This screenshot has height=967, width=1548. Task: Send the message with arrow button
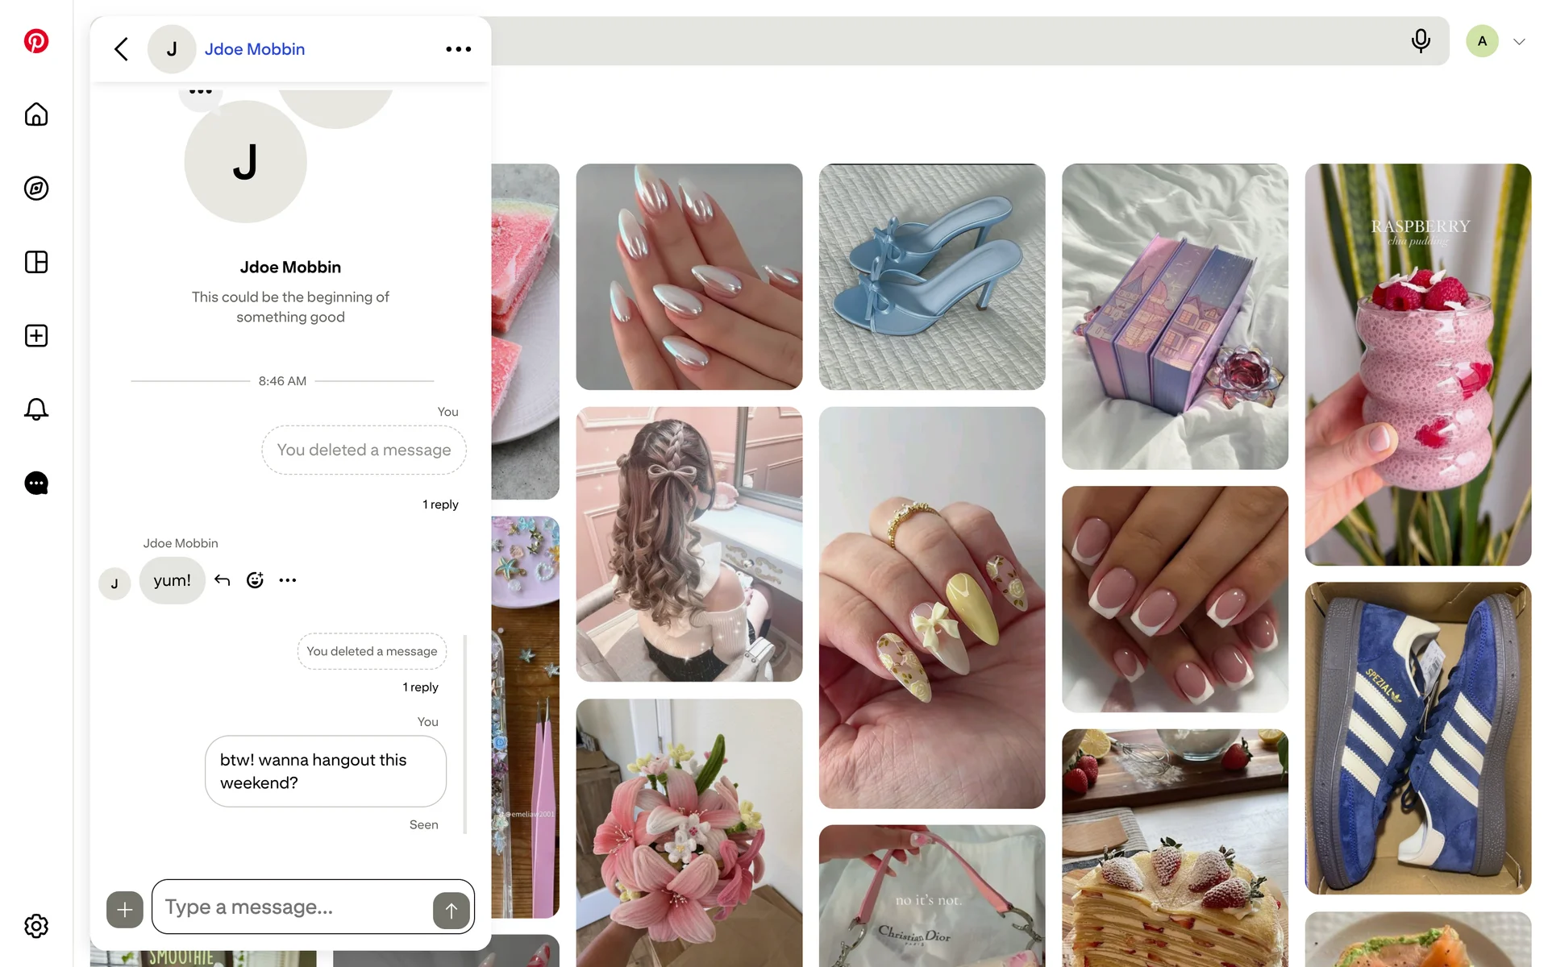[451, 911]
